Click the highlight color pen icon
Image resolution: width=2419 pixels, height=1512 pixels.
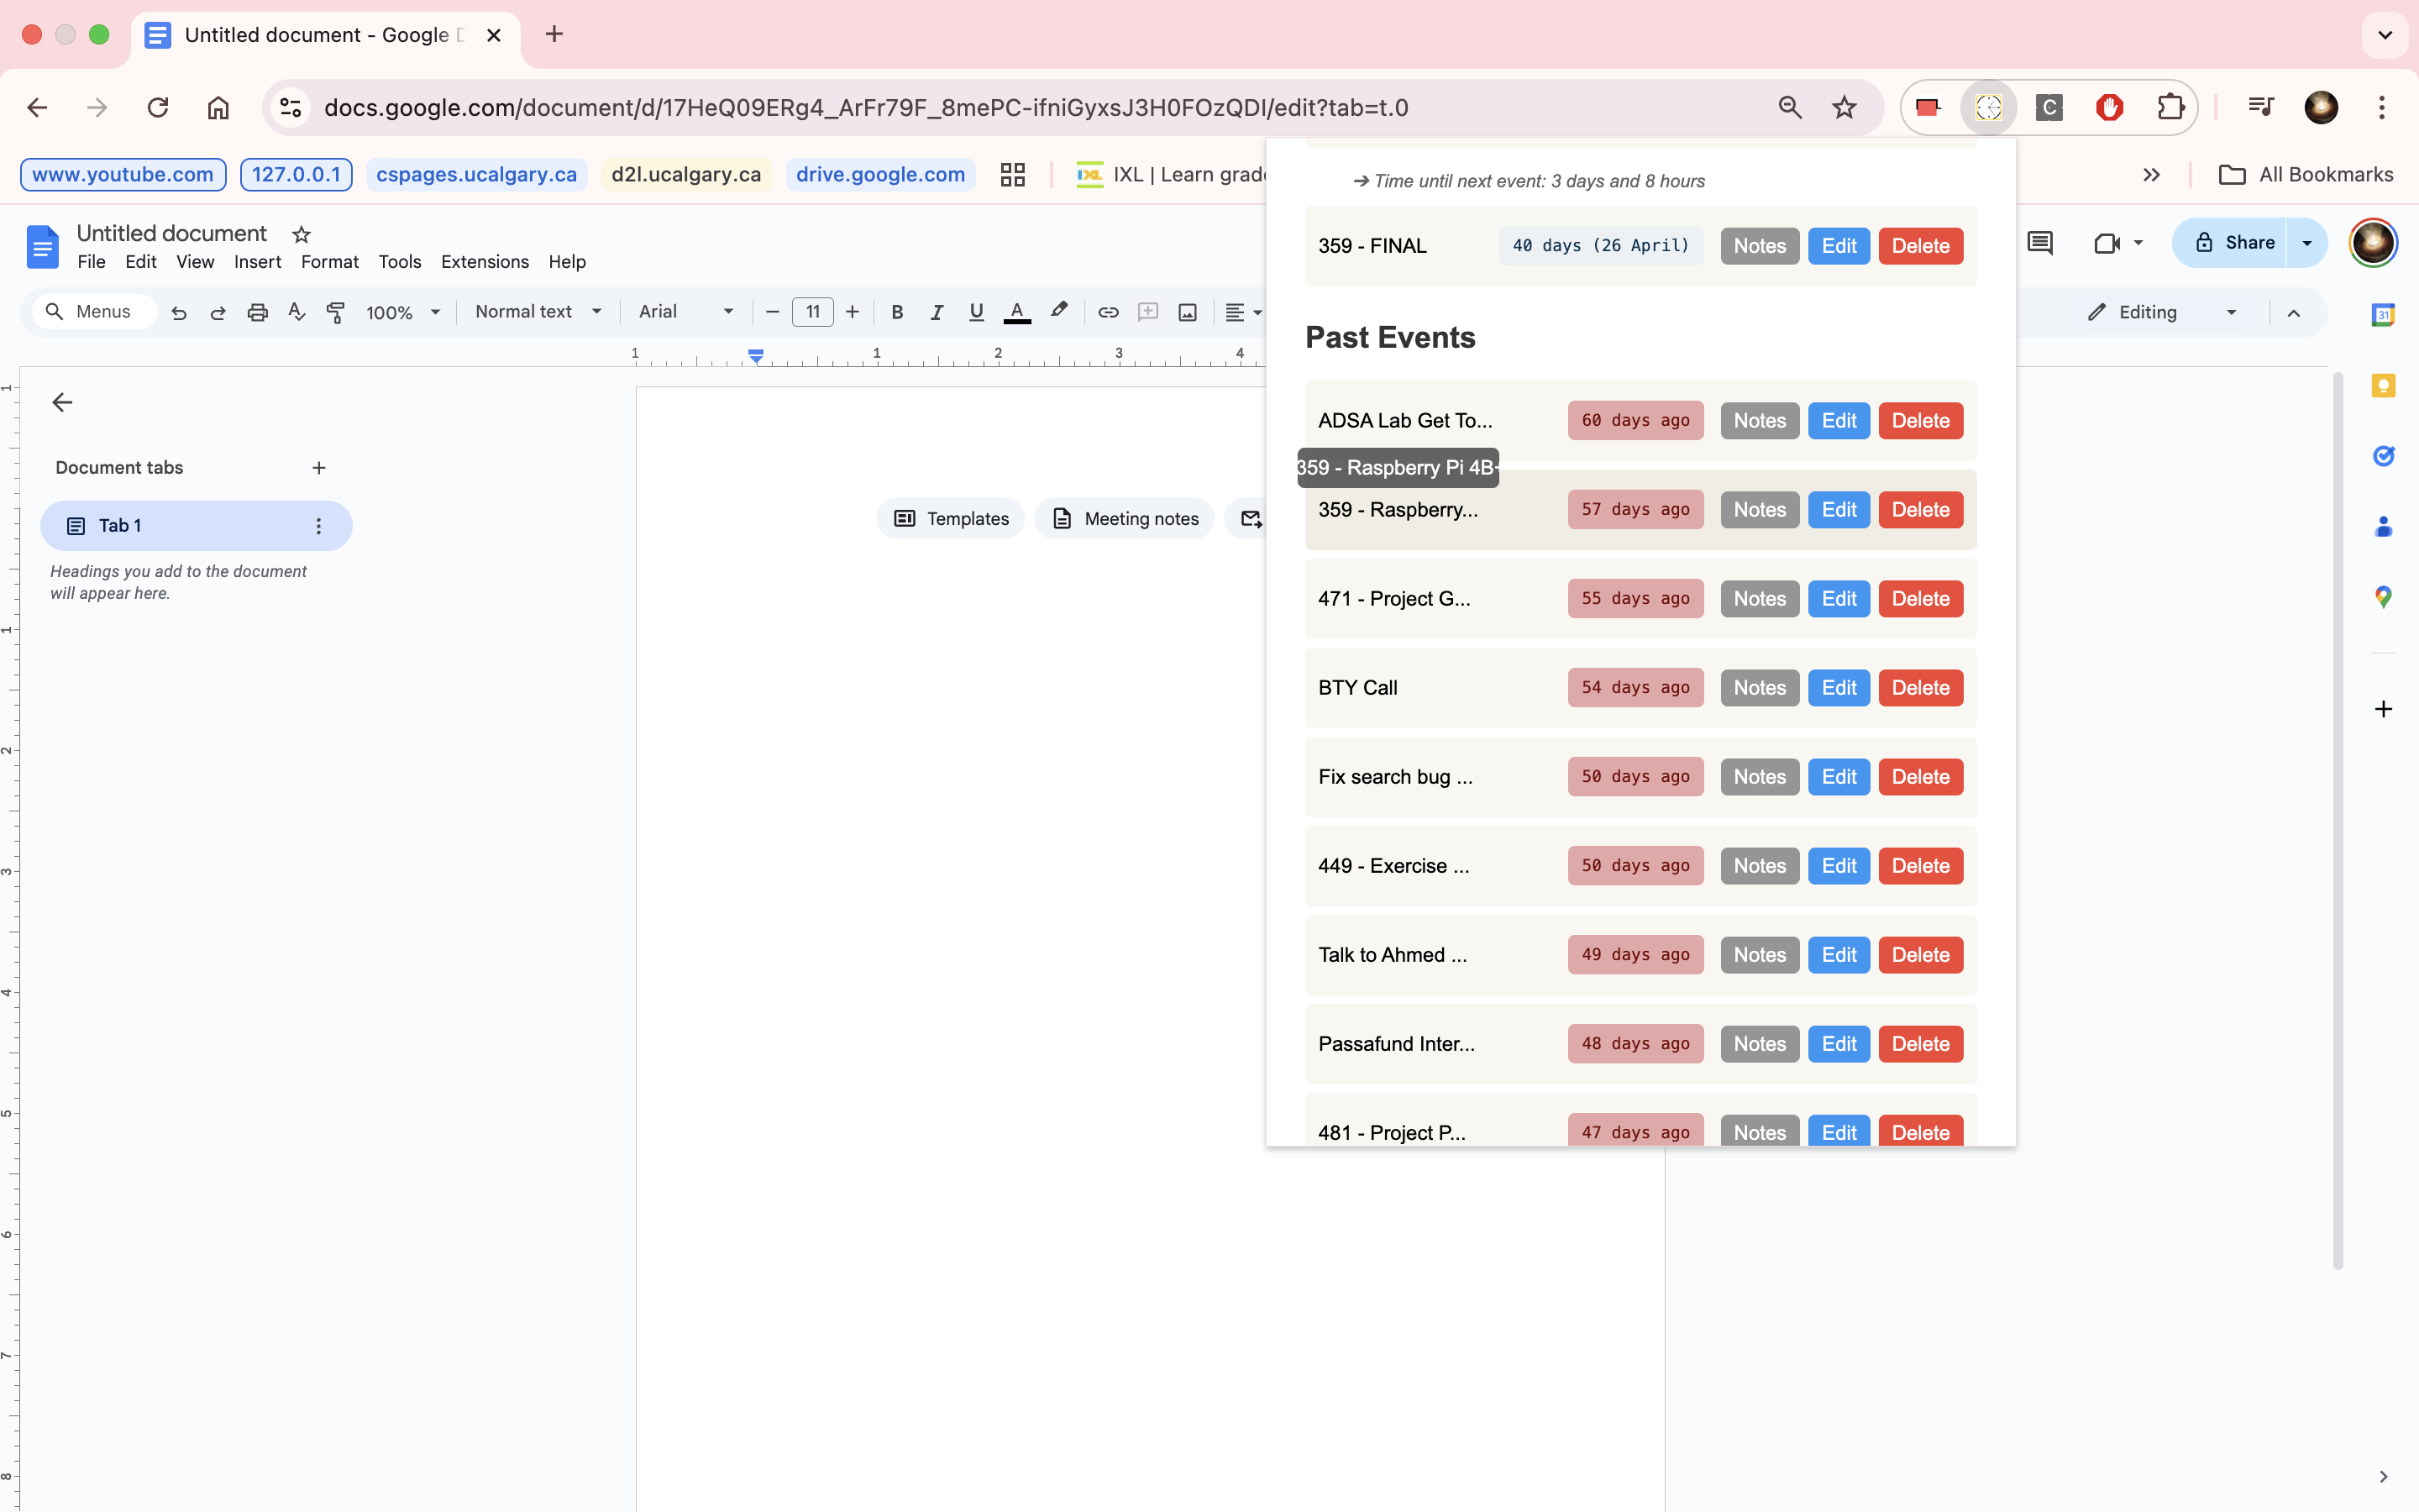coord(1058,311)
